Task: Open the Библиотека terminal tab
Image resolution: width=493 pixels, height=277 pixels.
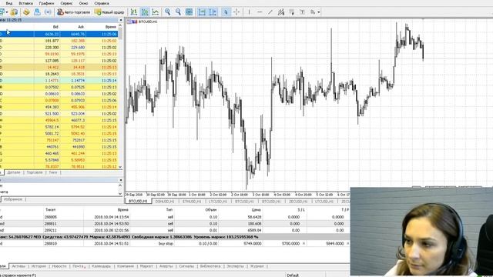Action: pos(210,266)
